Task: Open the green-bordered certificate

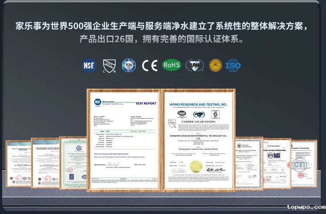Action: tap(73, 161)
